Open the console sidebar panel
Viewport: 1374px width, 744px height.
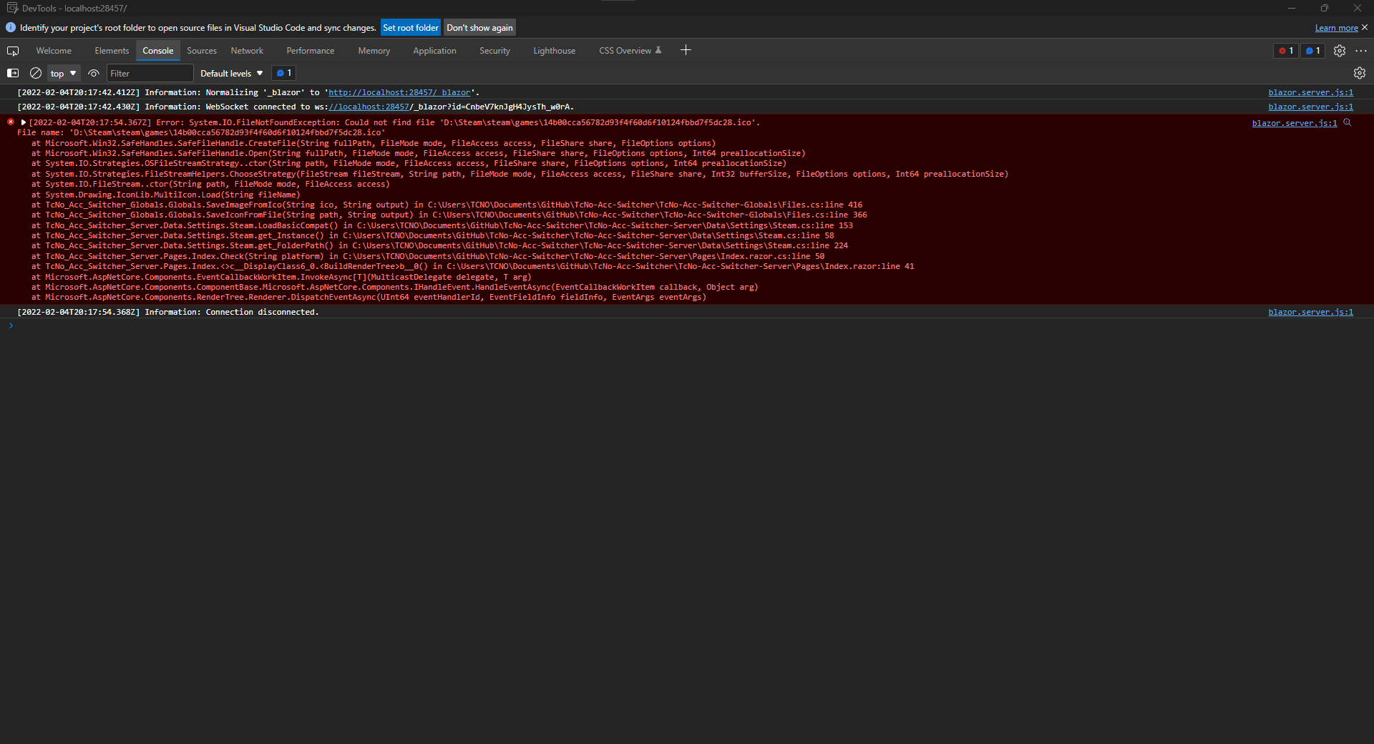click(x=12, y=72)
